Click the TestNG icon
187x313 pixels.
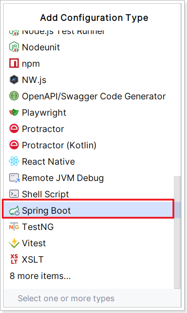[x=14, y=227]
